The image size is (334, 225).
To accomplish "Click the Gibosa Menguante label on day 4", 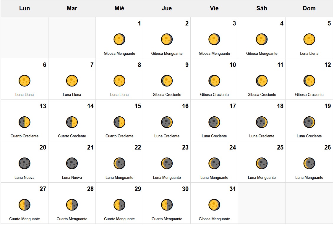I will 262,54.
